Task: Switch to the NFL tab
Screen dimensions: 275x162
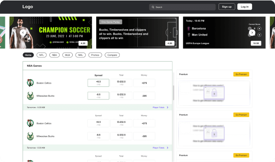Action: click(42, 55)
